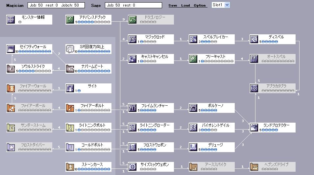This screenshot has width=314, height=175.
Task: Set ヘブンズドライブ to its last level circle
Action: coord(276,169)
